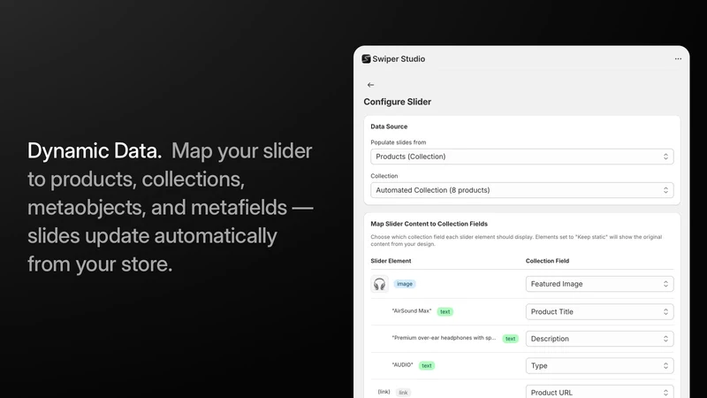Open the Products (Collection) source dropdown
This screenshot has height=398, width=707.
point(521,157)
